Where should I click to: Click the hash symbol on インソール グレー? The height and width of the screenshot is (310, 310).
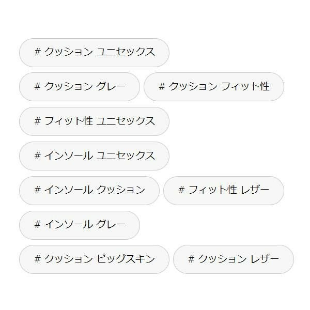37,225
